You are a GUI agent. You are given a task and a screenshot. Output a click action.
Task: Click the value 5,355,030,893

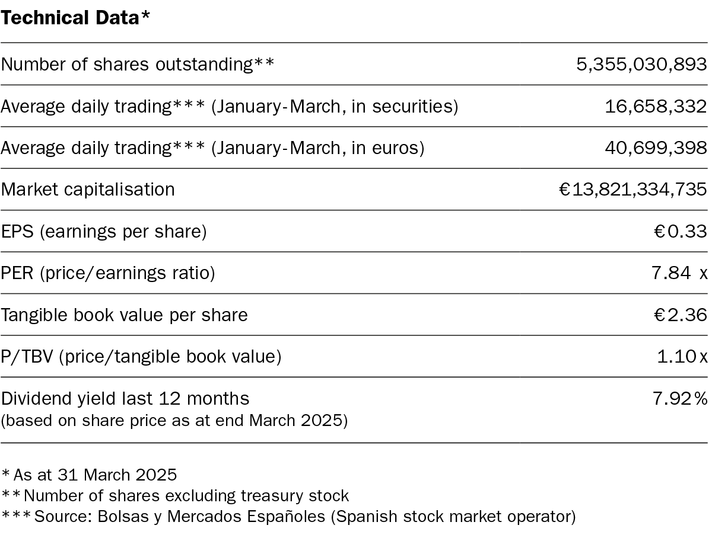641,63
